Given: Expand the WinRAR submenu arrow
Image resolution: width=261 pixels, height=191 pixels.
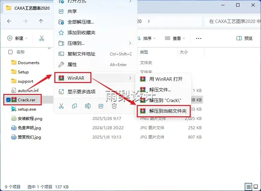Looking at the screenshot, I should coord(130,78).
